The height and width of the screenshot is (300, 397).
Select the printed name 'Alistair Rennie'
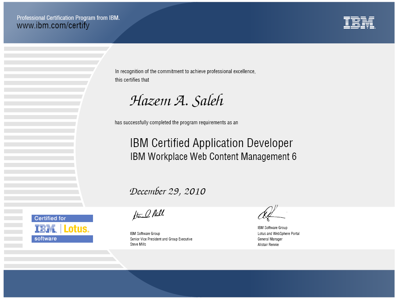(x=268, y=244)
